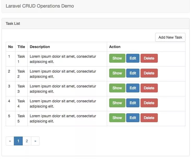Go to pagination page 2
This screenshot has width=192, height=159.
(27, 141)
